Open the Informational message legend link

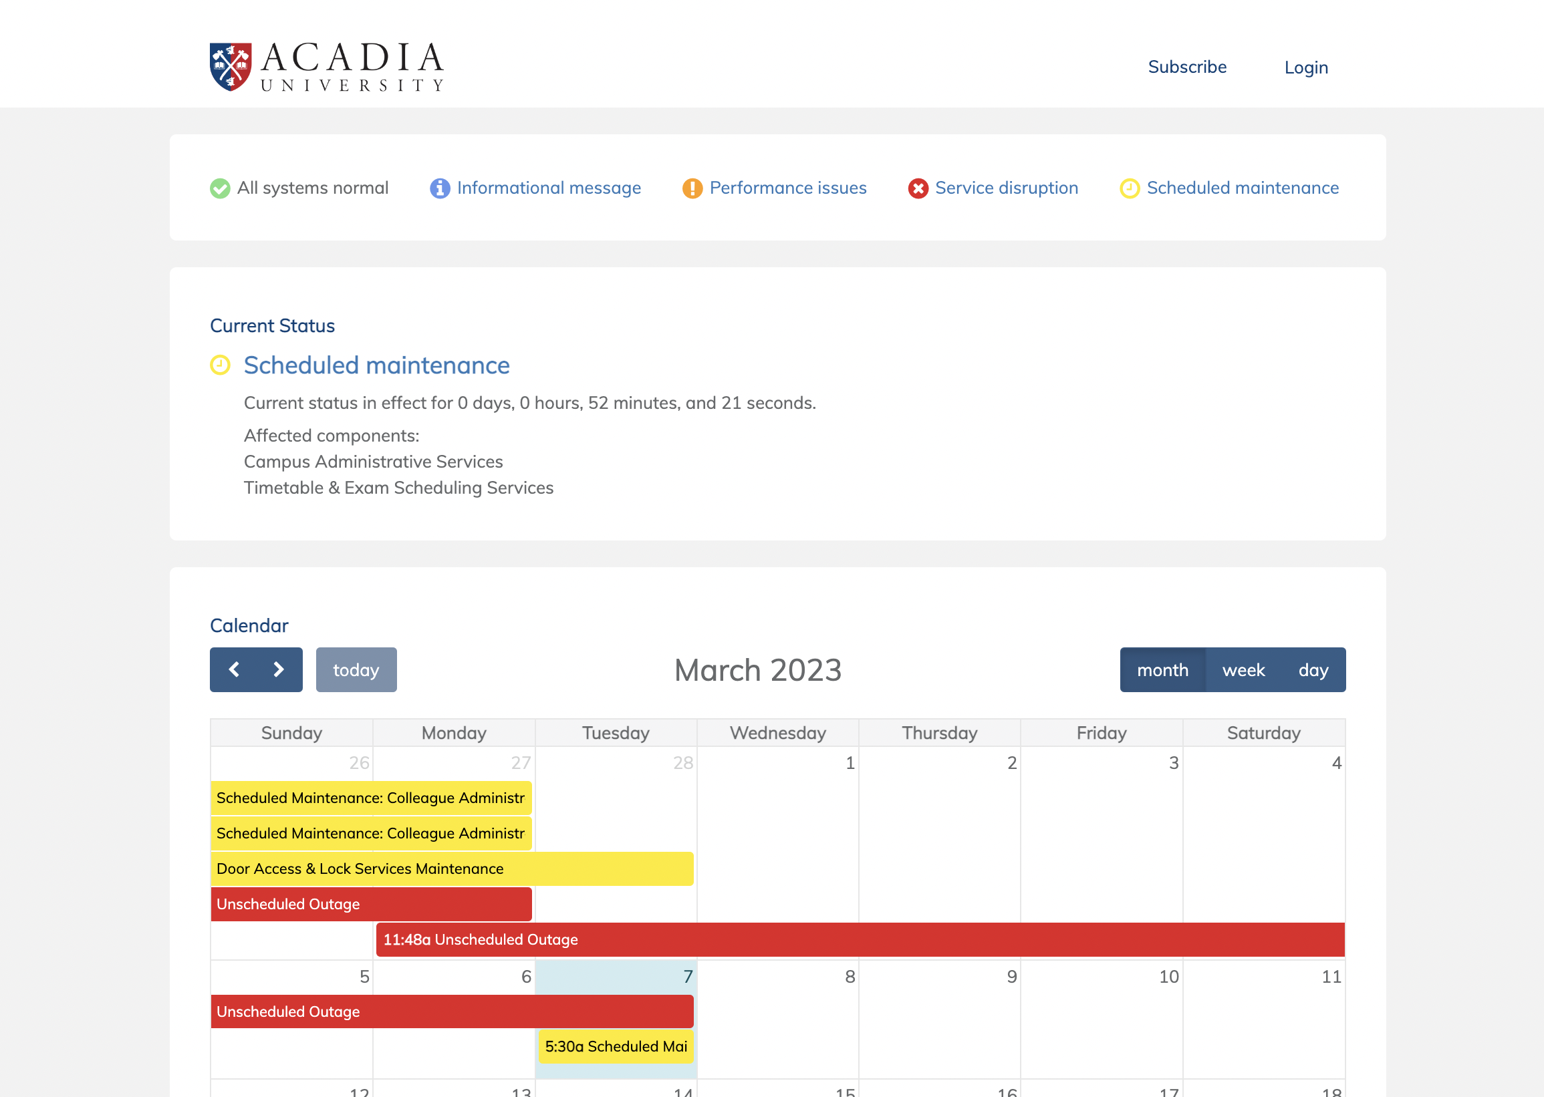549,188
